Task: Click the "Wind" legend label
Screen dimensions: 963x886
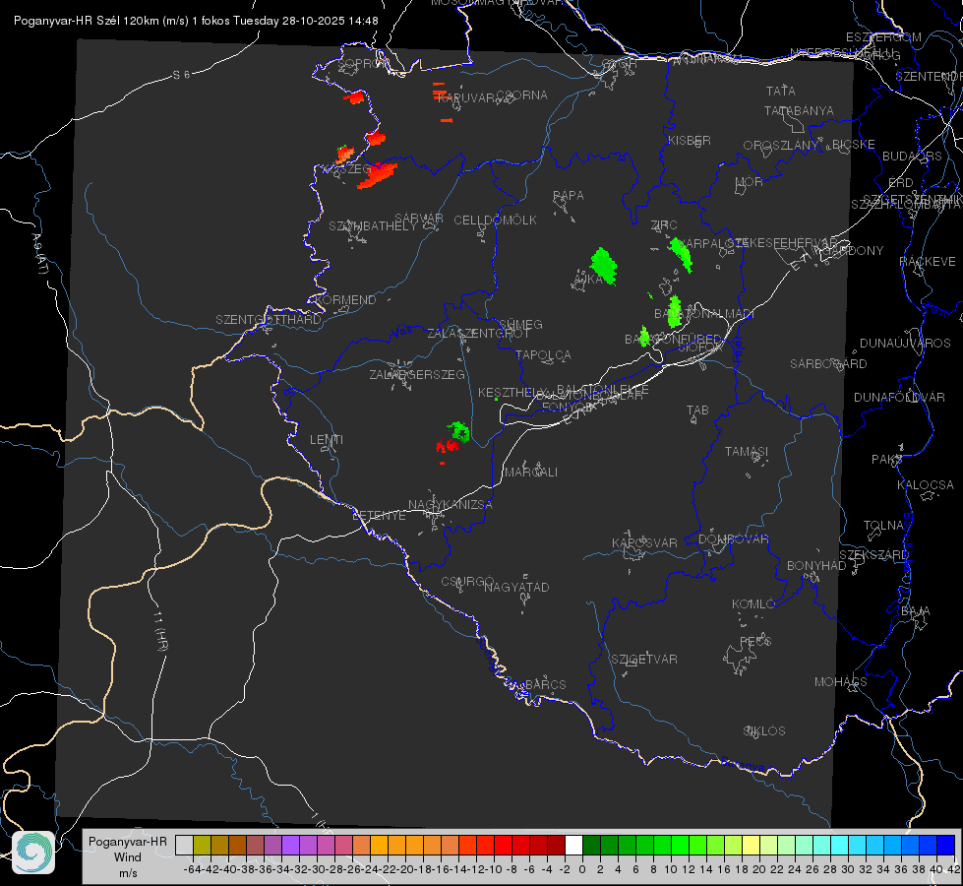Action: [128, 857]
